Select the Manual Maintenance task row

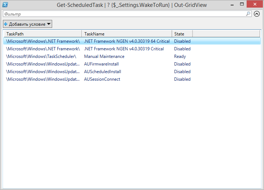[x=132, y=56]
